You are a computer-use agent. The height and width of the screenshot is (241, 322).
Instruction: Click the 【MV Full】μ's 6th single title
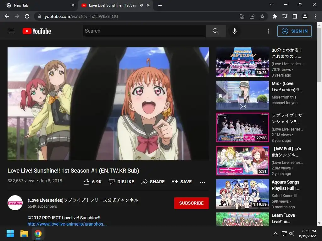pyautogui.click(x=286, y=152)
